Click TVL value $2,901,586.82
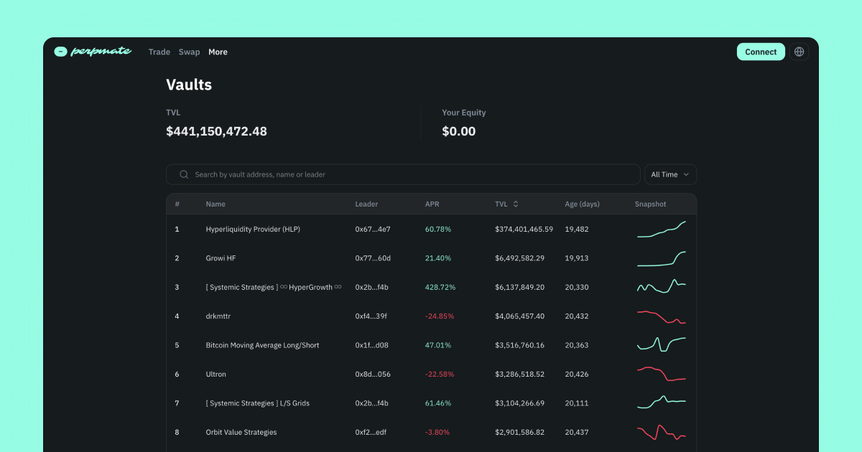Screen dimensions: 862x452 click(520, 432)
